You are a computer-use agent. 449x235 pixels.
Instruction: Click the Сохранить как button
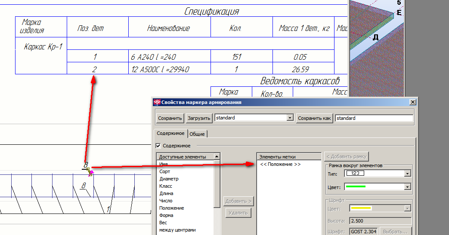click(314, 118)
